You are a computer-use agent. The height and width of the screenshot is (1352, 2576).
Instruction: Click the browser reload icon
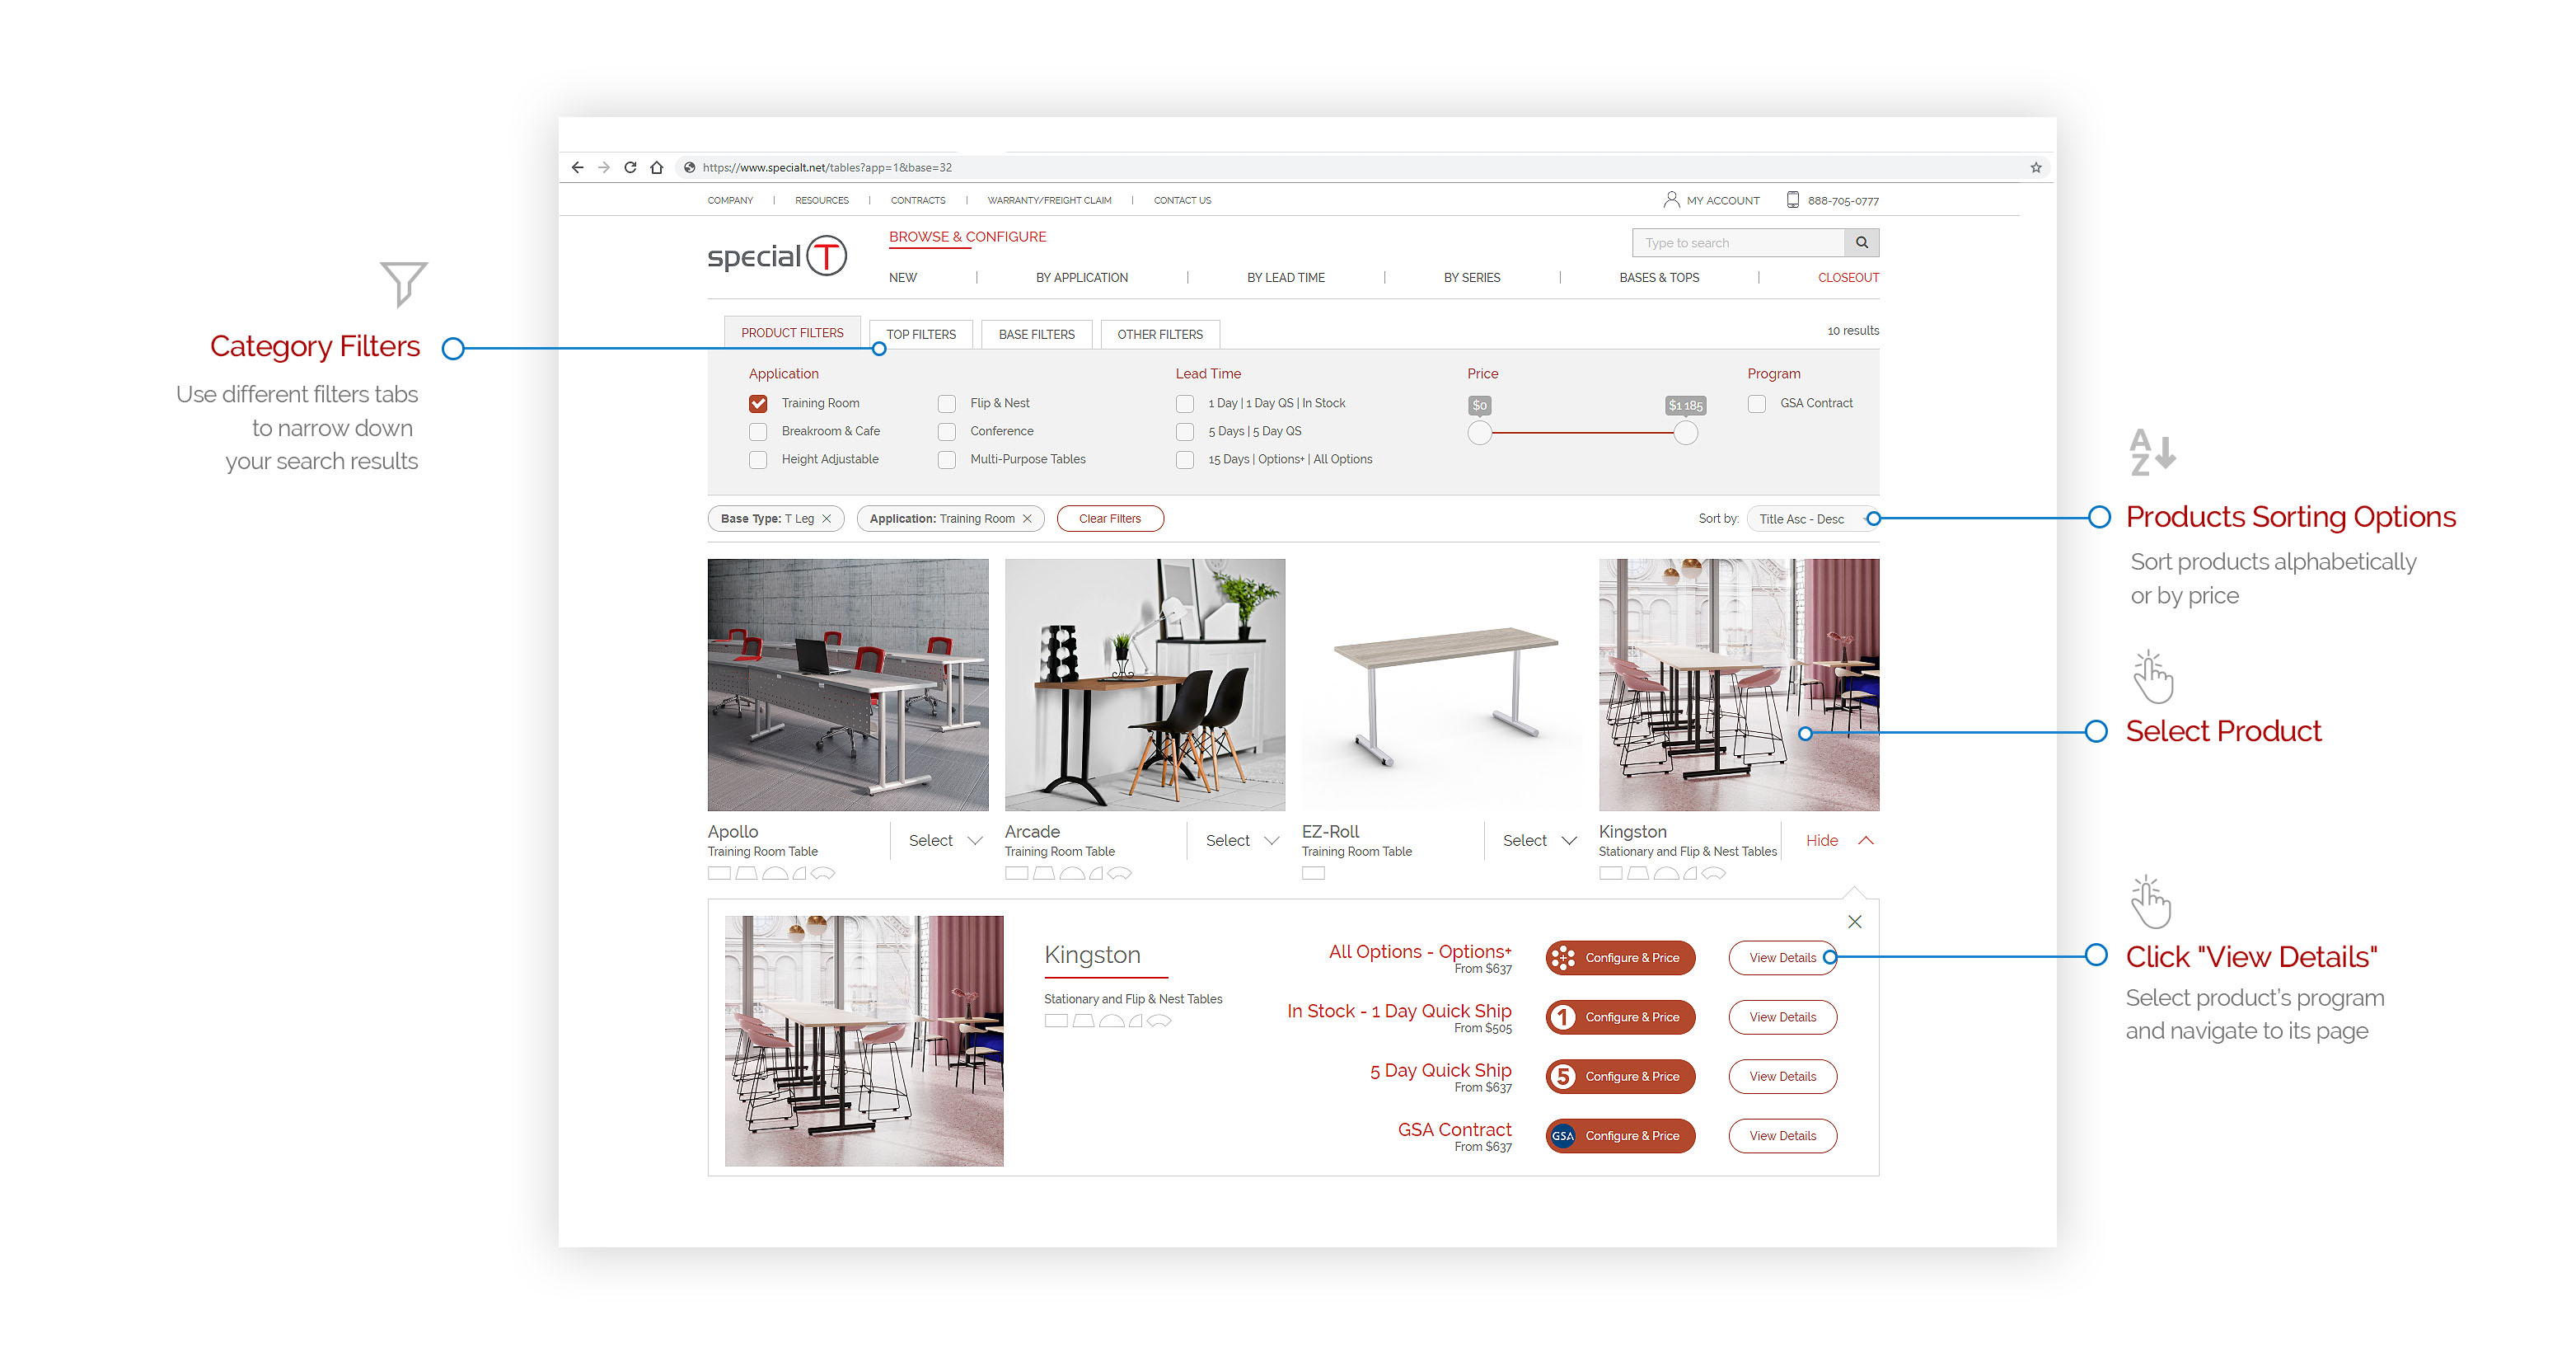pyautogui.click(x=630, y=167)
